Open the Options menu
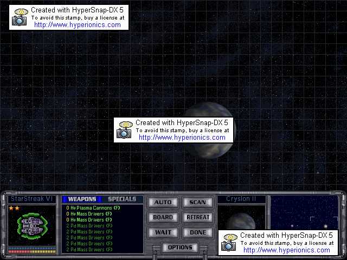Viewport: 347px width, 260px height. (180, 248)
